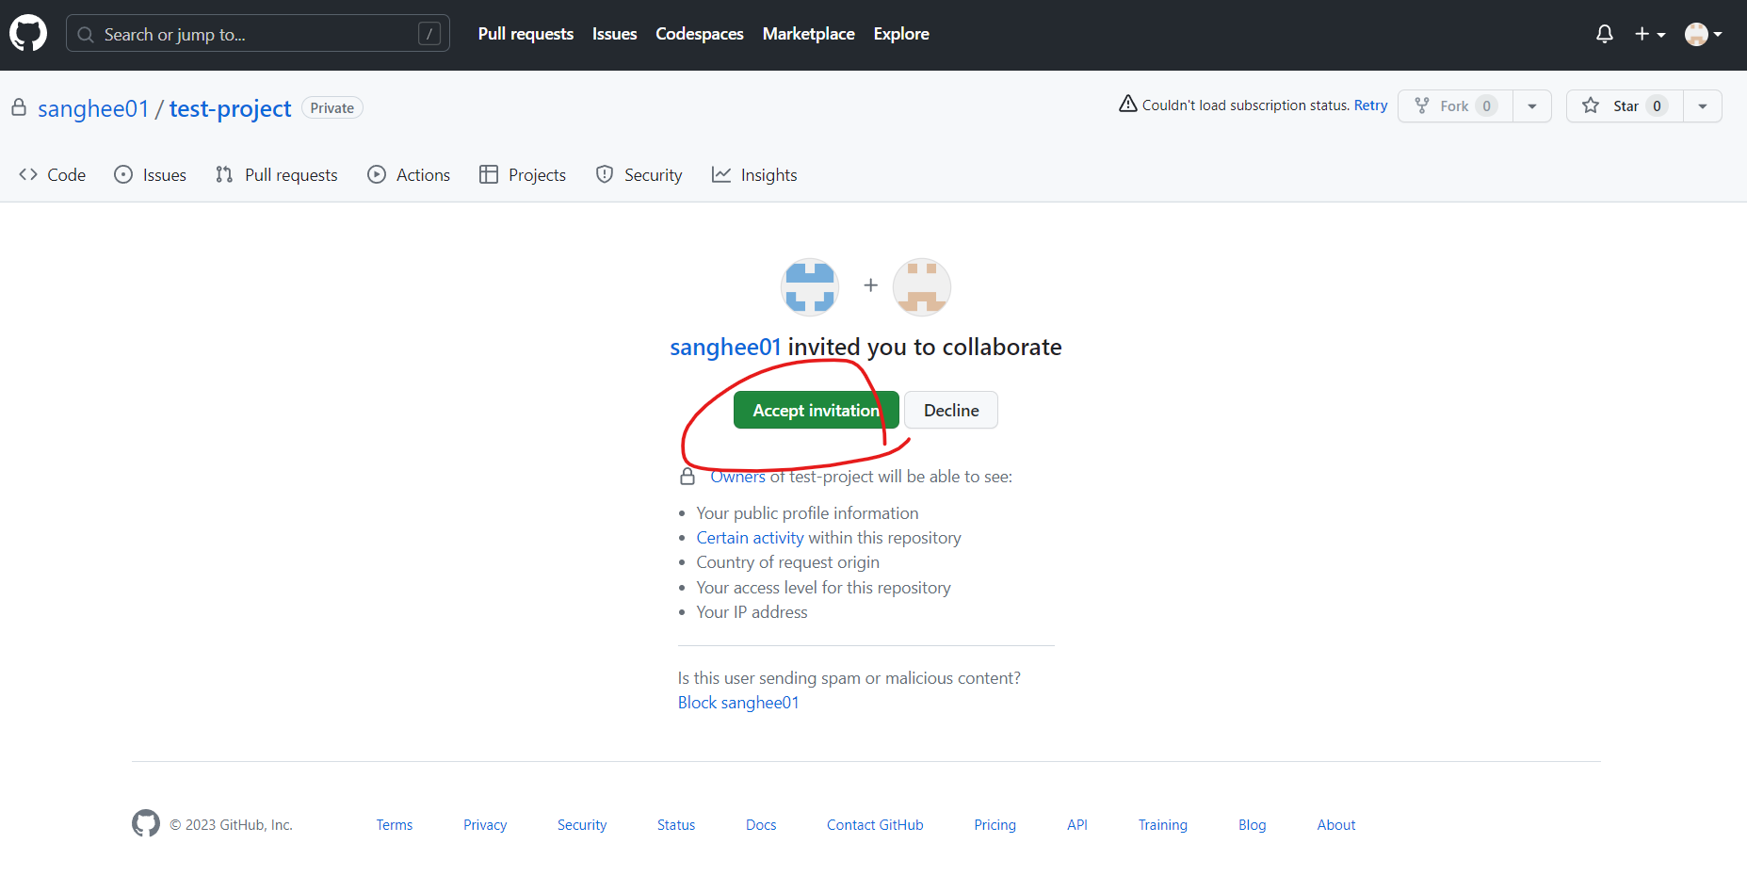The width and height of the screenshot is (1747, 876).
Task: Switch to the Code tab
Action: click(x=53, y=174)
